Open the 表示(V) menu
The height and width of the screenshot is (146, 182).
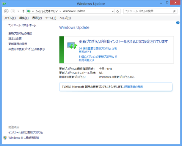[x=37, y=18]
